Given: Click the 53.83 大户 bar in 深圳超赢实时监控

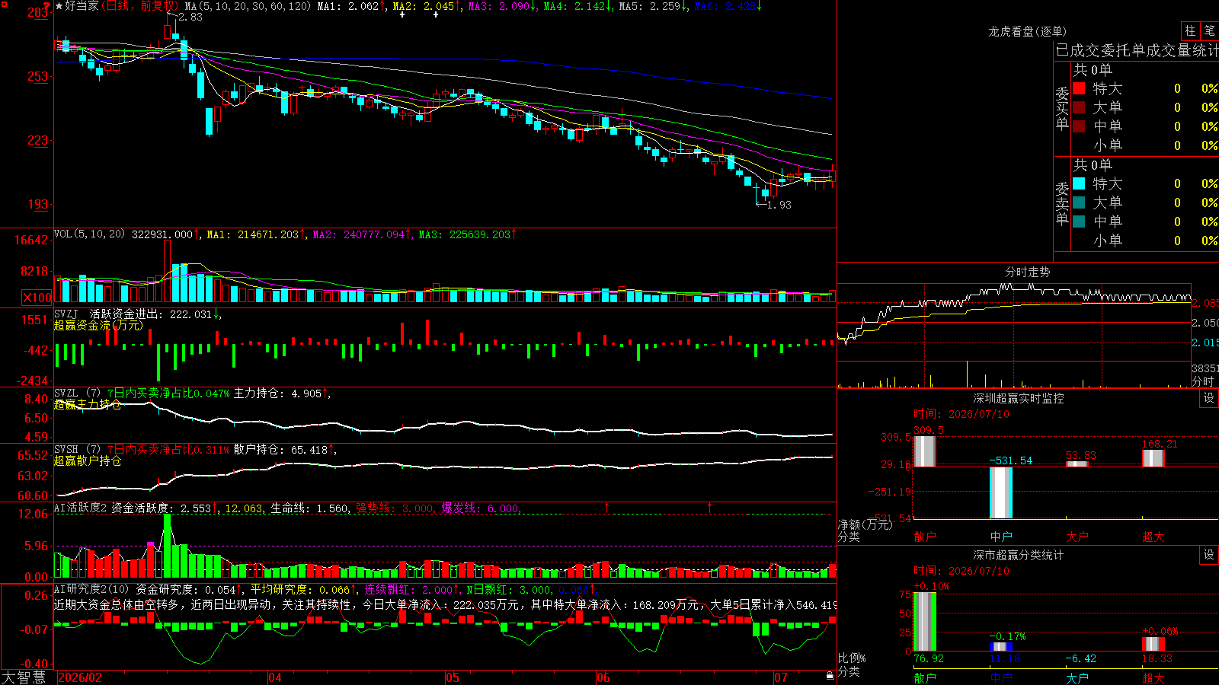Looking at the screenshot, I should click(x=1077, y=464).
